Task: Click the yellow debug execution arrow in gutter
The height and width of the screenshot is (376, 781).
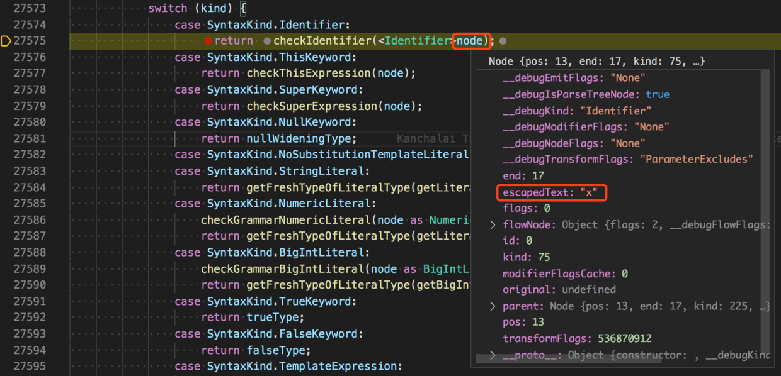Action: point(6,40)
